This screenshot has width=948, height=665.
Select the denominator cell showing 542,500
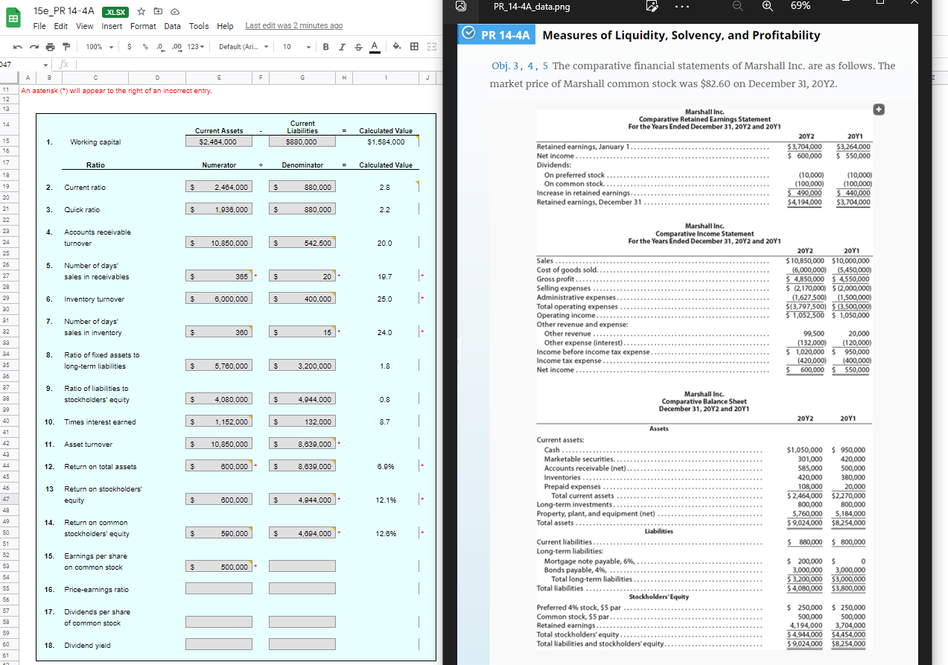pyautogui.click(x=302, y=243)
